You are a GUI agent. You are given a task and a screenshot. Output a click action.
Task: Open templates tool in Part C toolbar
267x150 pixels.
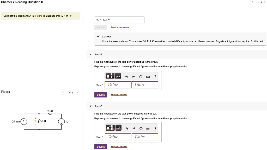coord(110,128)
